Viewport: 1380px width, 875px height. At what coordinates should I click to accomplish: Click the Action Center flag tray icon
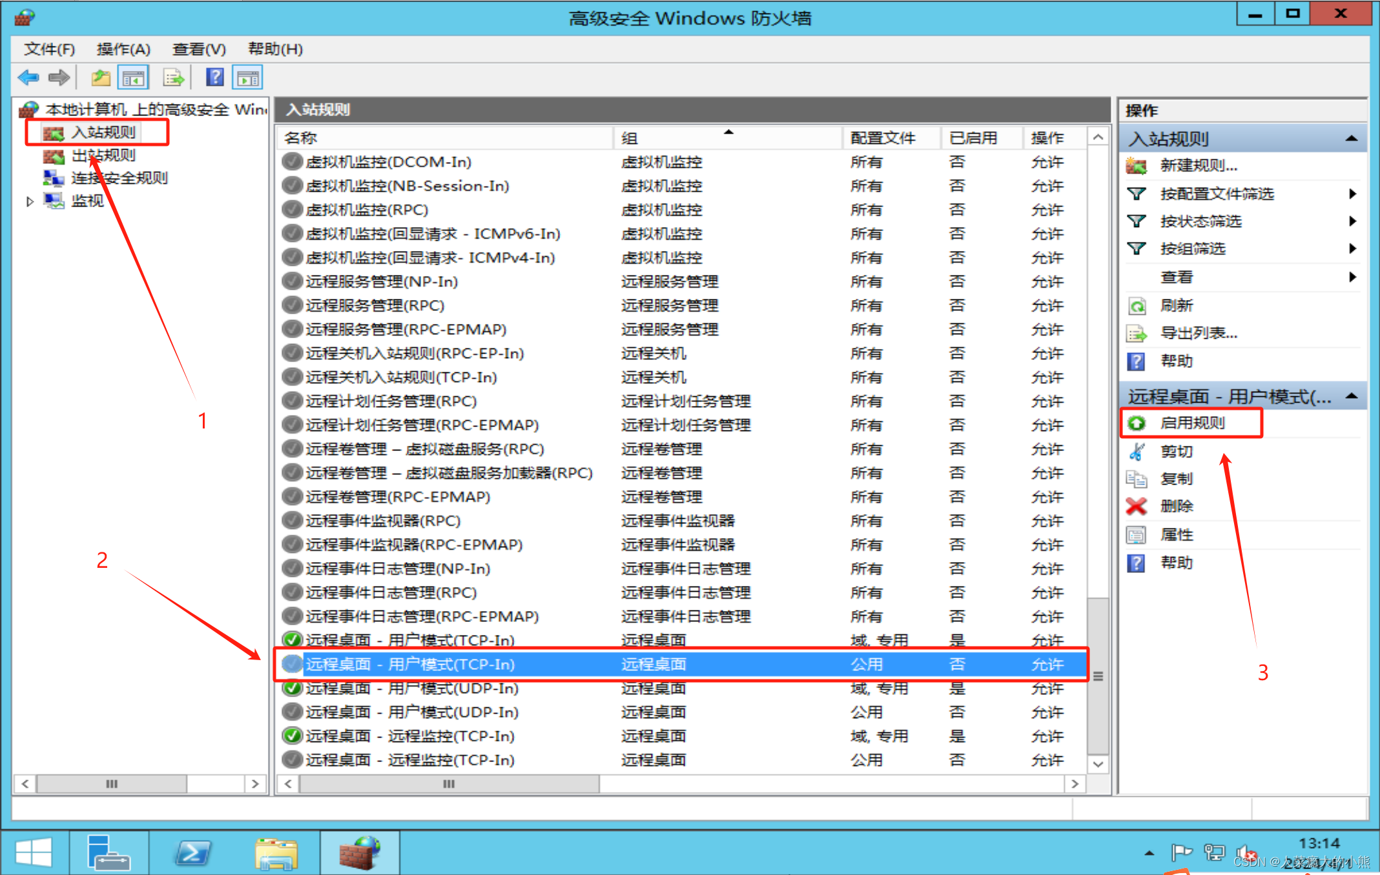[x=1182, y=853]
